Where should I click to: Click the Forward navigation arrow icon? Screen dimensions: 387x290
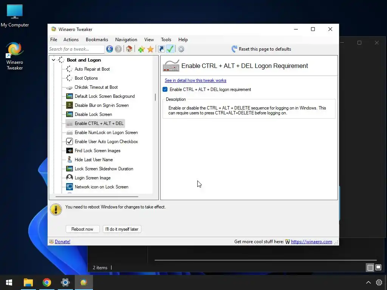[x=118, y=49]
